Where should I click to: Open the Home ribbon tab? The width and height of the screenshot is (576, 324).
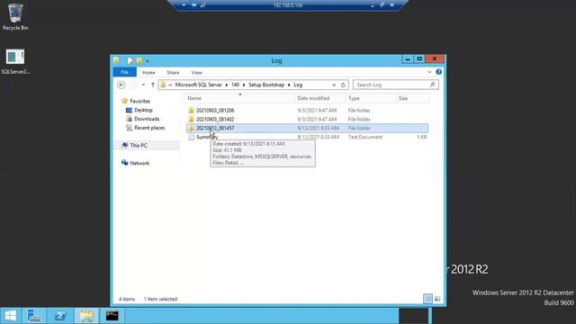(x=148, y=72)
